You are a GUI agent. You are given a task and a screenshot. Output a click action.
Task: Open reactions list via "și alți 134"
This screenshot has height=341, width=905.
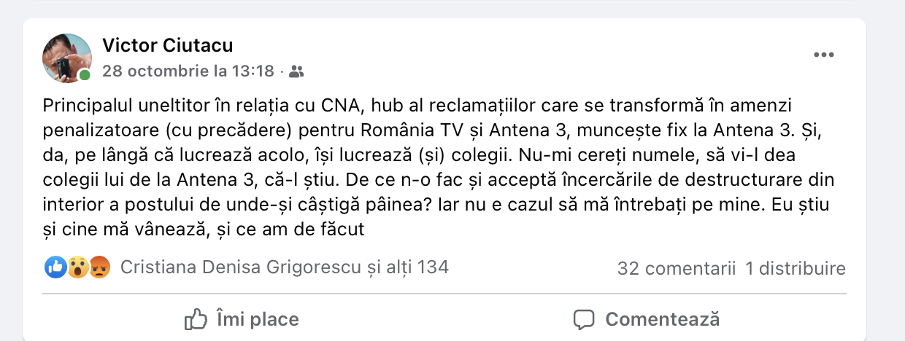pyautogui.click(x=407, y=267)
